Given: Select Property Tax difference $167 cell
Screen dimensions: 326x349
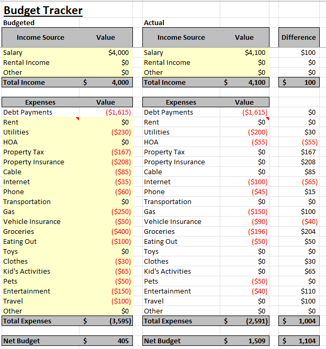Looking at the screenshot, I should (308, 152).
